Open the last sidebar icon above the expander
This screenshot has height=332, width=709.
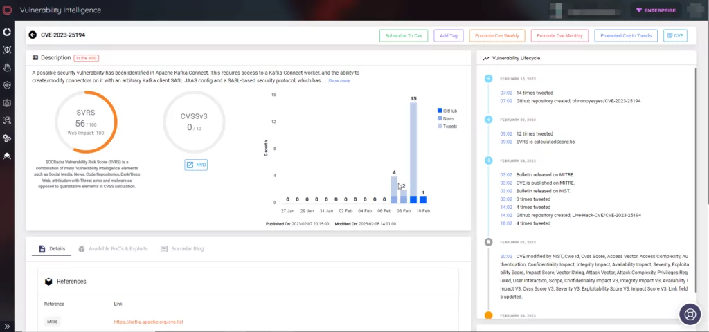pos(7,156)
